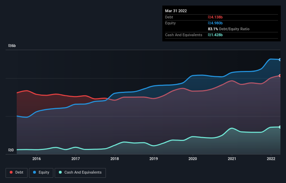Click the 2021 x-axis label
286x183 pixels.
tap(232, 159)
